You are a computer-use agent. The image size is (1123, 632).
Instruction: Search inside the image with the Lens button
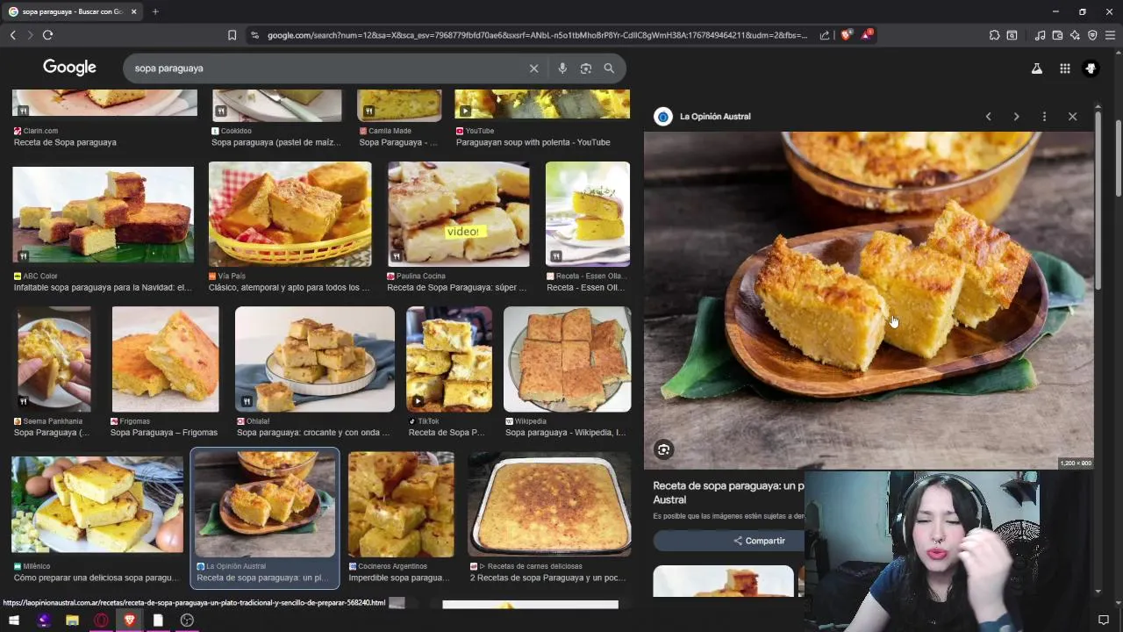click(664, 449)
